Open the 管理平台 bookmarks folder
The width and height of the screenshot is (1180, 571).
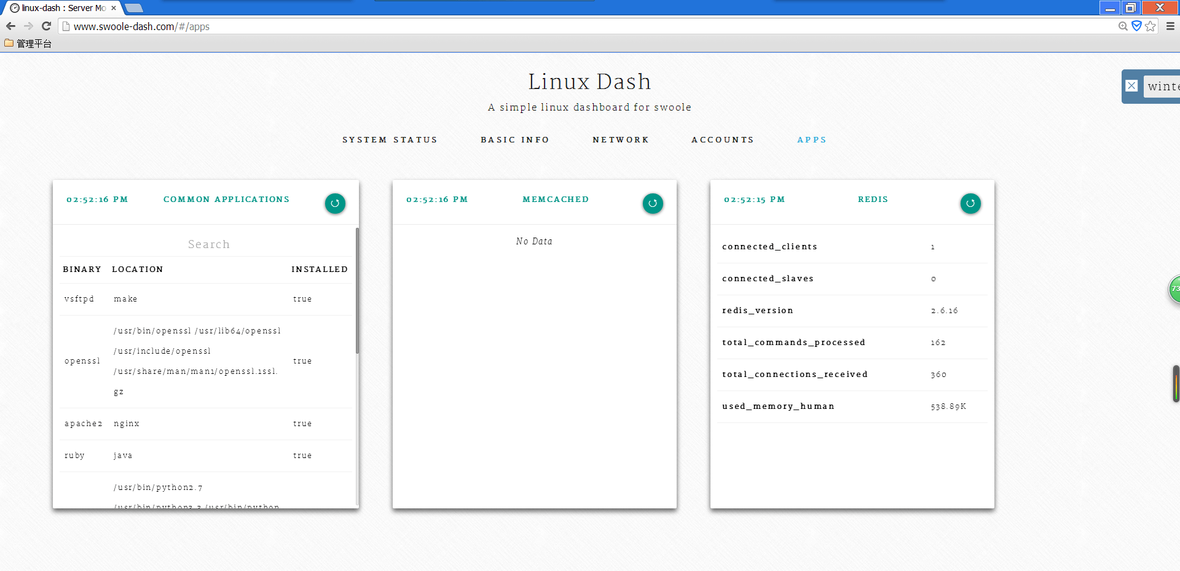pyautogui.click(x=28, y=44)
